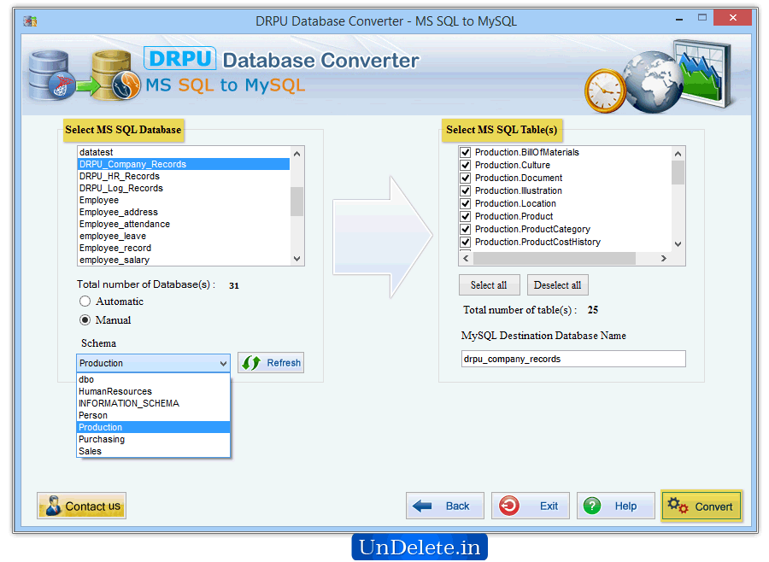Minimize the Database Converter window
Screen dimensions: 769x562
point(679,20)
